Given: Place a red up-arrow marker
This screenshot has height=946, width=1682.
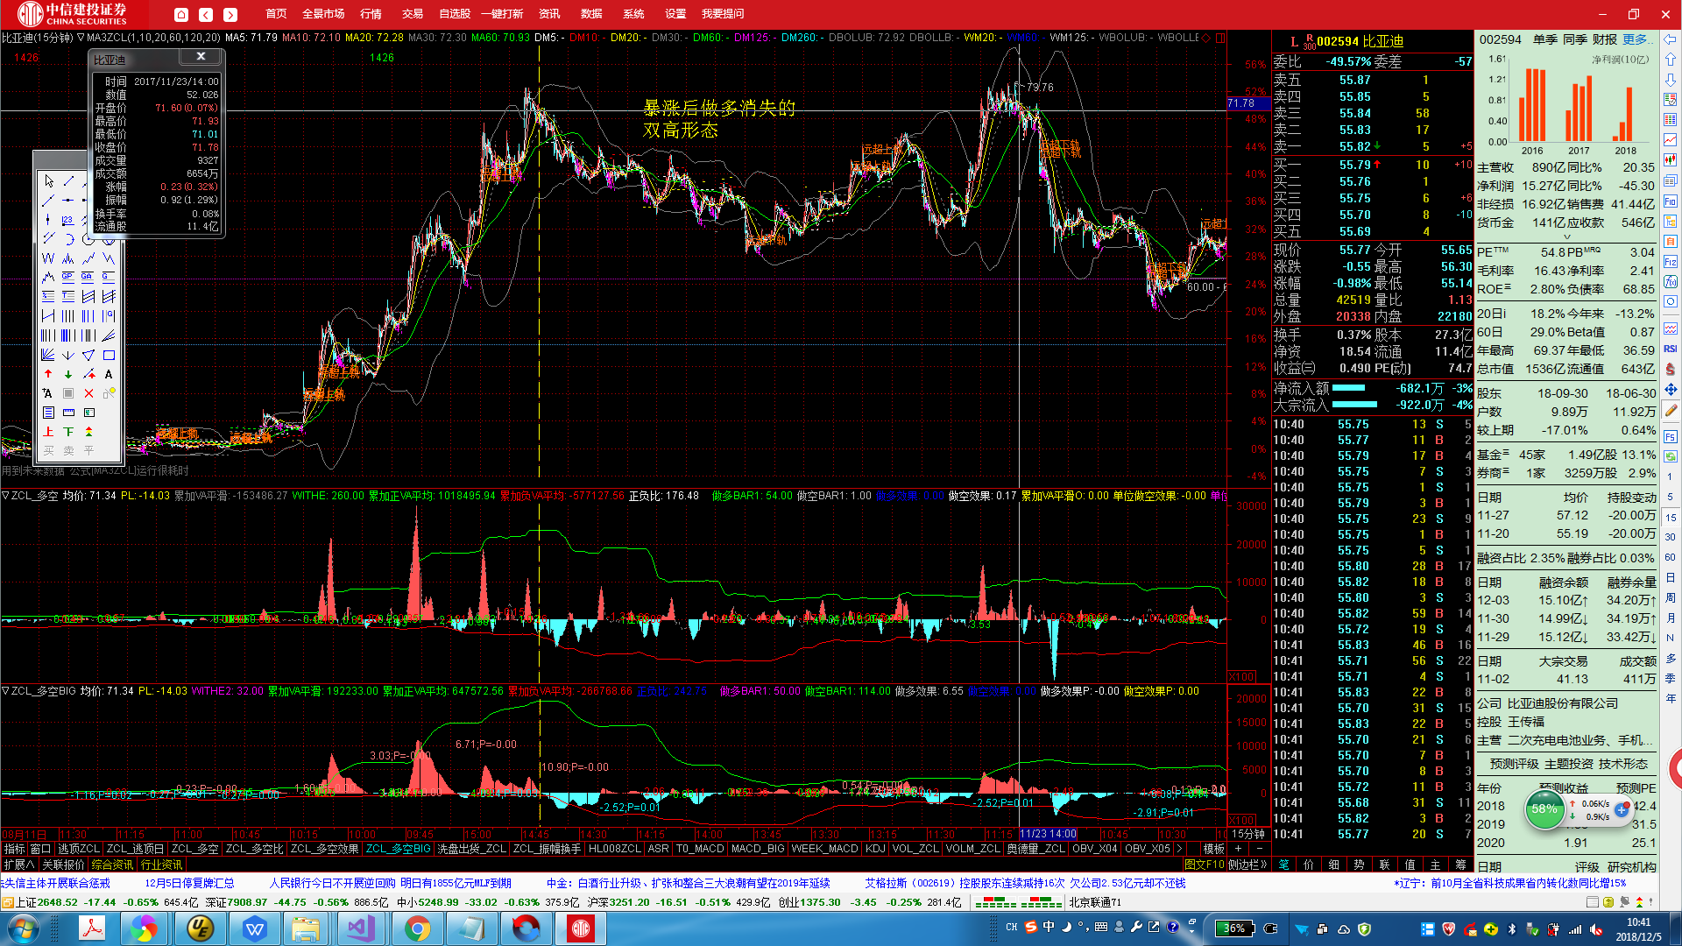Looking at the screenshot, I should point(48,374).
